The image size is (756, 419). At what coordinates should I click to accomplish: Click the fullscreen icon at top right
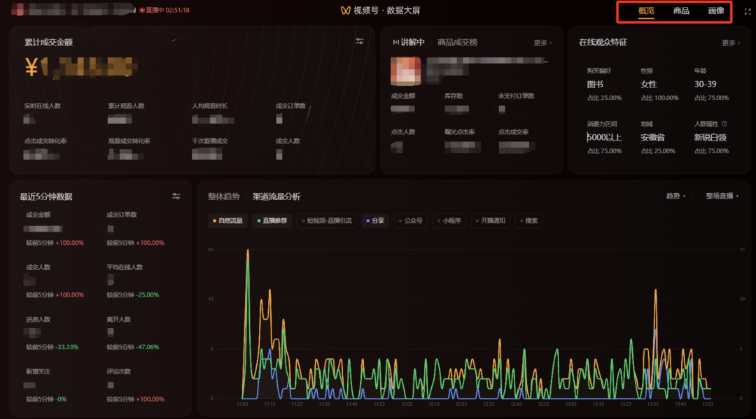pyautogui.click(x=748, y=11)
